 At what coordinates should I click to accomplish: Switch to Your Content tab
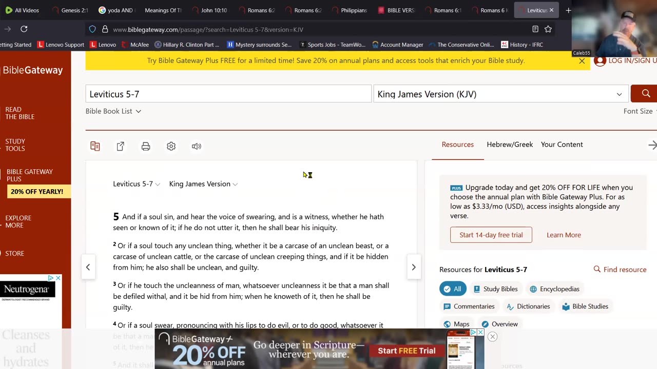tap(562, 145)
